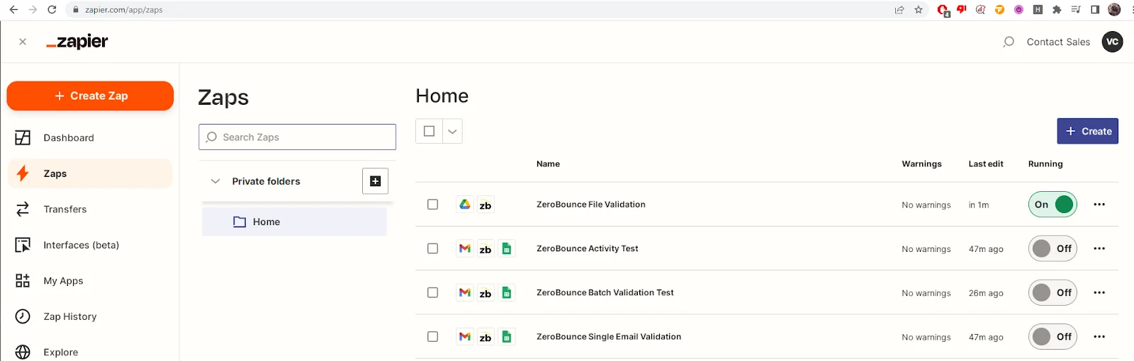This screenshot has height=361, width=1134.
Task: Open the Home folder in Private folders
Action: (x=266, y=222)
